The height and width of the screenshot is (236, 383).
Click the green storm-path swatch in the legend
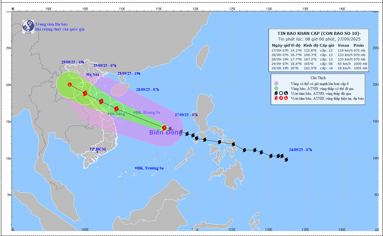[x=276, y=88]
